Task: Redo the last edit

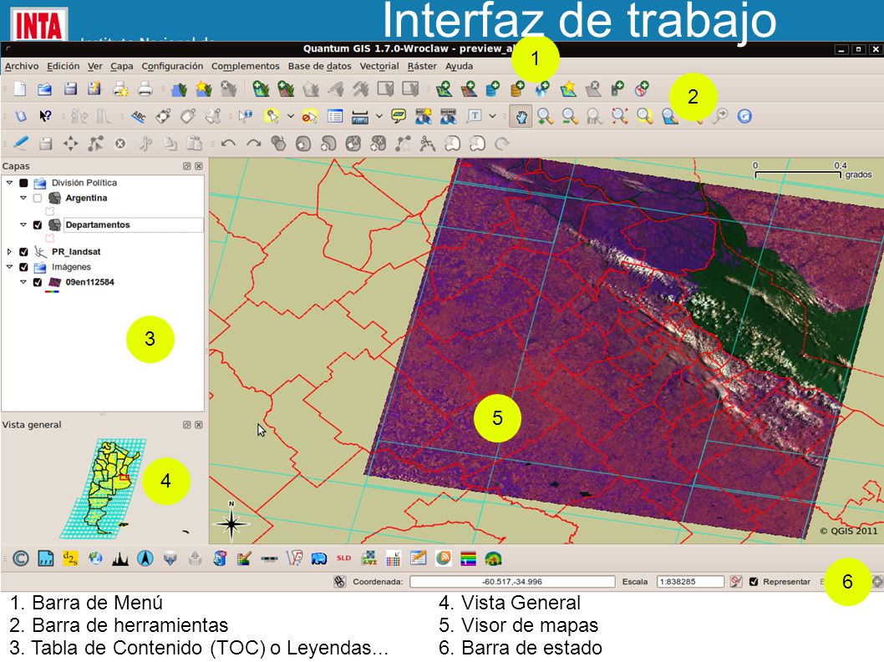Action: click(x=254, y=143)
